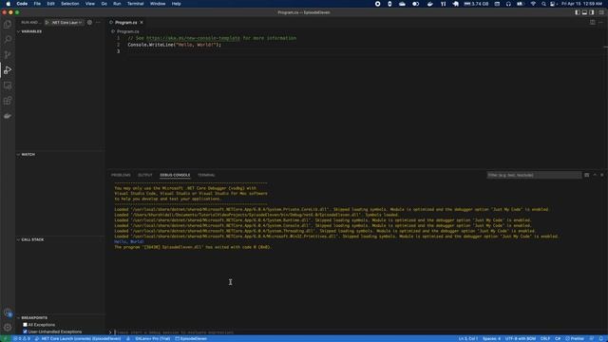
Task: Open Spotlight search in macOS menu bar
Action: click(x=543, y=4)
